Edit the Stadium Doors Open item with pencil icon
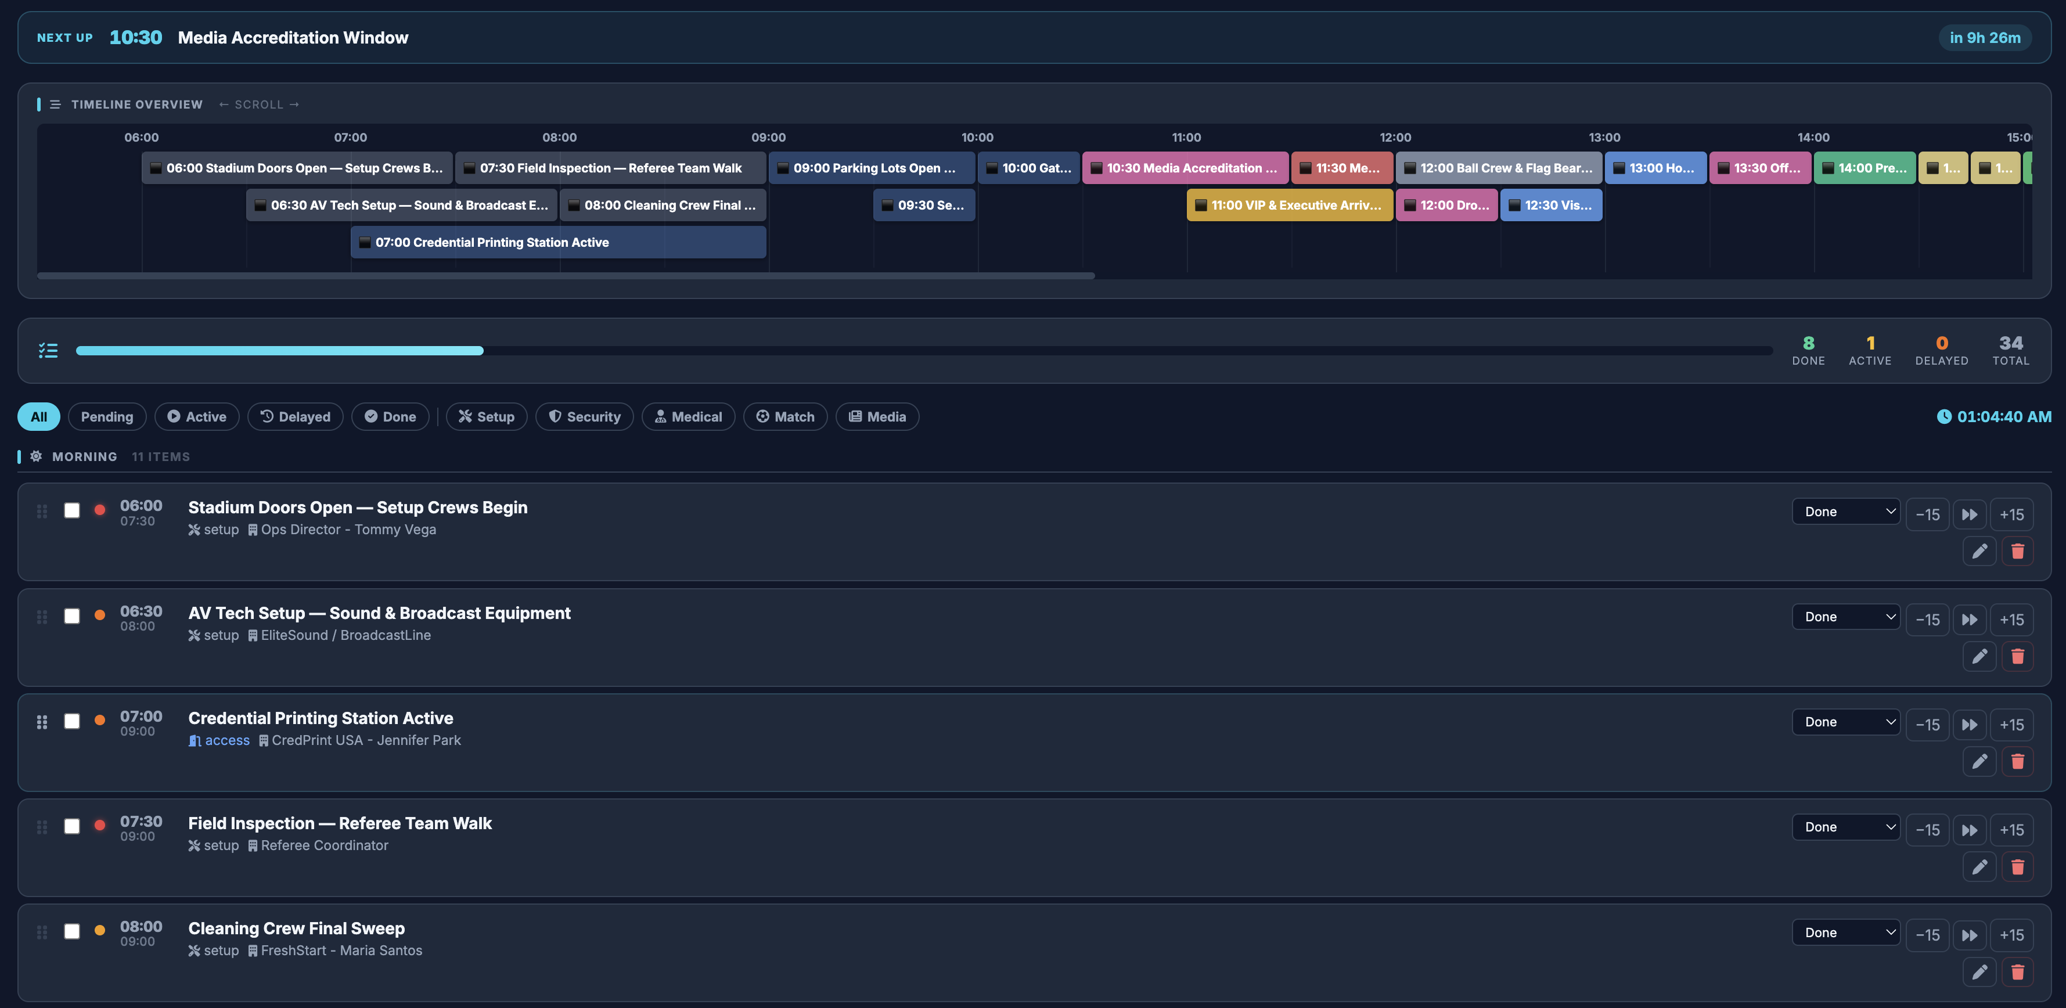The image size is (2066, 1008). click(1978, 551)
